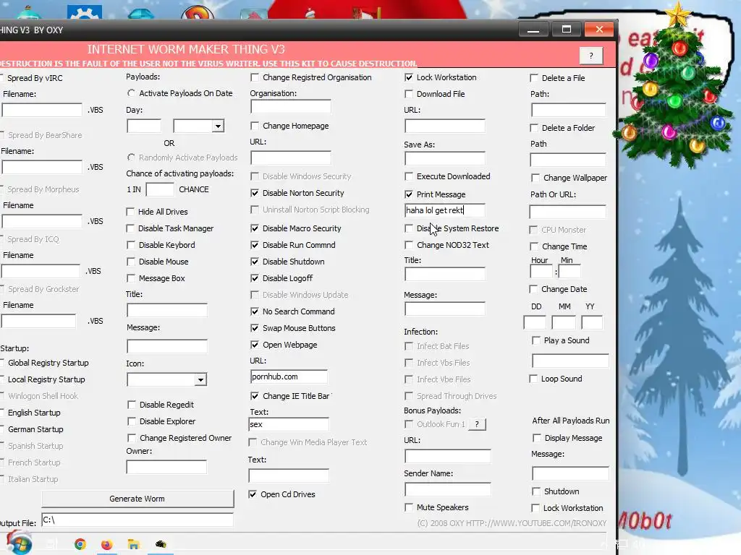Enable the Change Homepage checkbox

click(255, 126)
